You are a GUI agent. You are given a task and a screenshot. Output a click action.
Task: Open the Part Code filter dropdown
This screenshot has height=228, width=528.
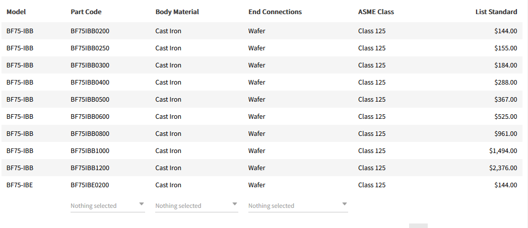107,205
